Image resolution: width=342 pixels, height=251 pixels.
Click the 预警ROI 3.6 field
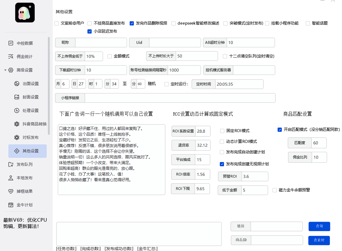click(255, 176)
